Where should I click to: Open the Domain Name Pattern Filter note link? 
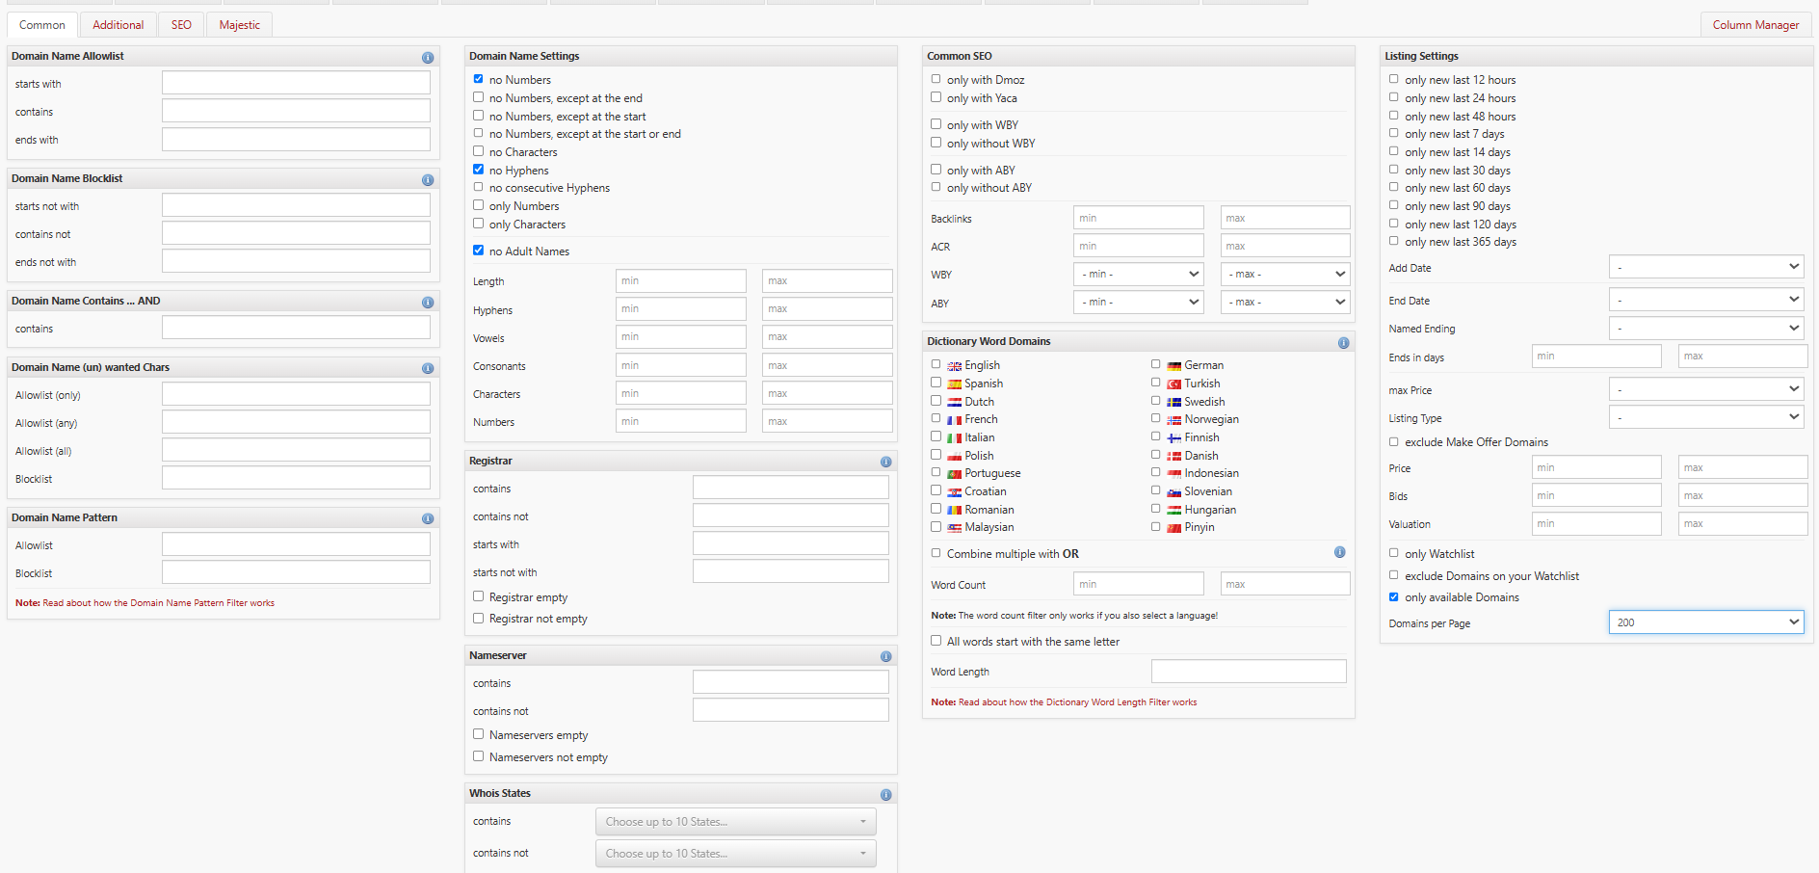point(158,603)
